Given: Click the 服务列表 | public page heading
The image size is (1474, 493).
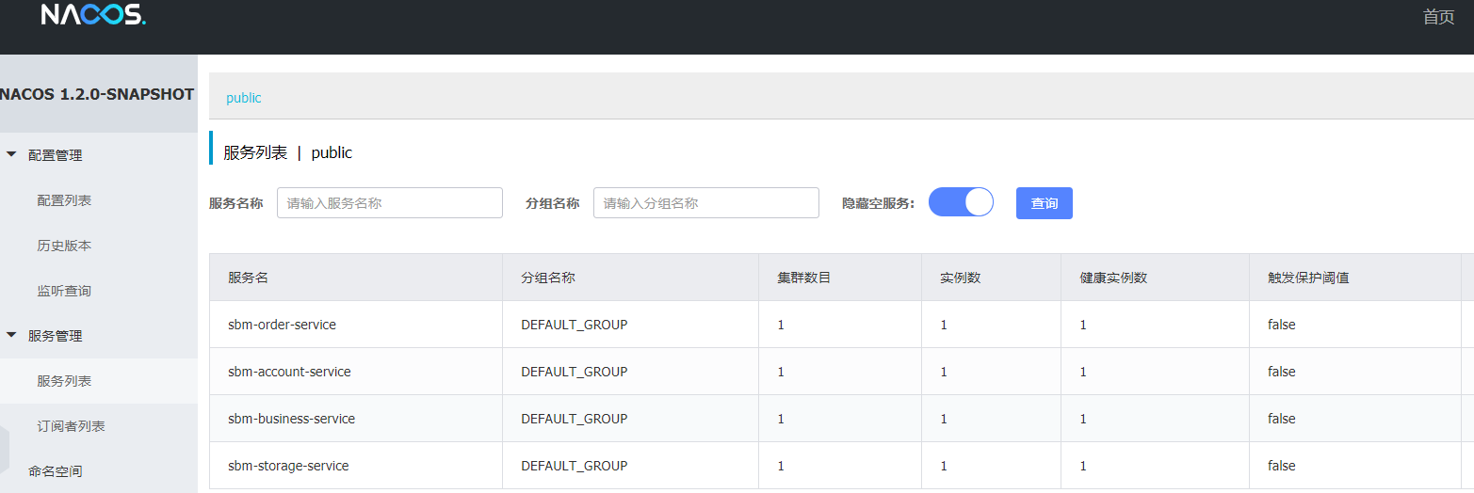Looking at the screenshot, I should (x=288, y=152).
